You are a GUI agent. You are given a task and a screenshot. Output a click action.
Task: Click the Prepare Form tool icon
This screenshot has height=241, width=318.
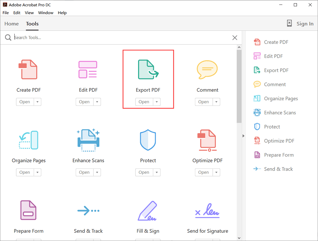tap(28, 210)
